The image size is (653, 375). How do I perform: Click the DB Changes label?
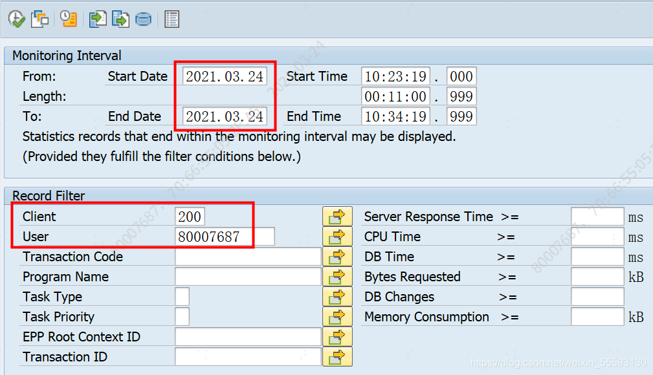399,297
